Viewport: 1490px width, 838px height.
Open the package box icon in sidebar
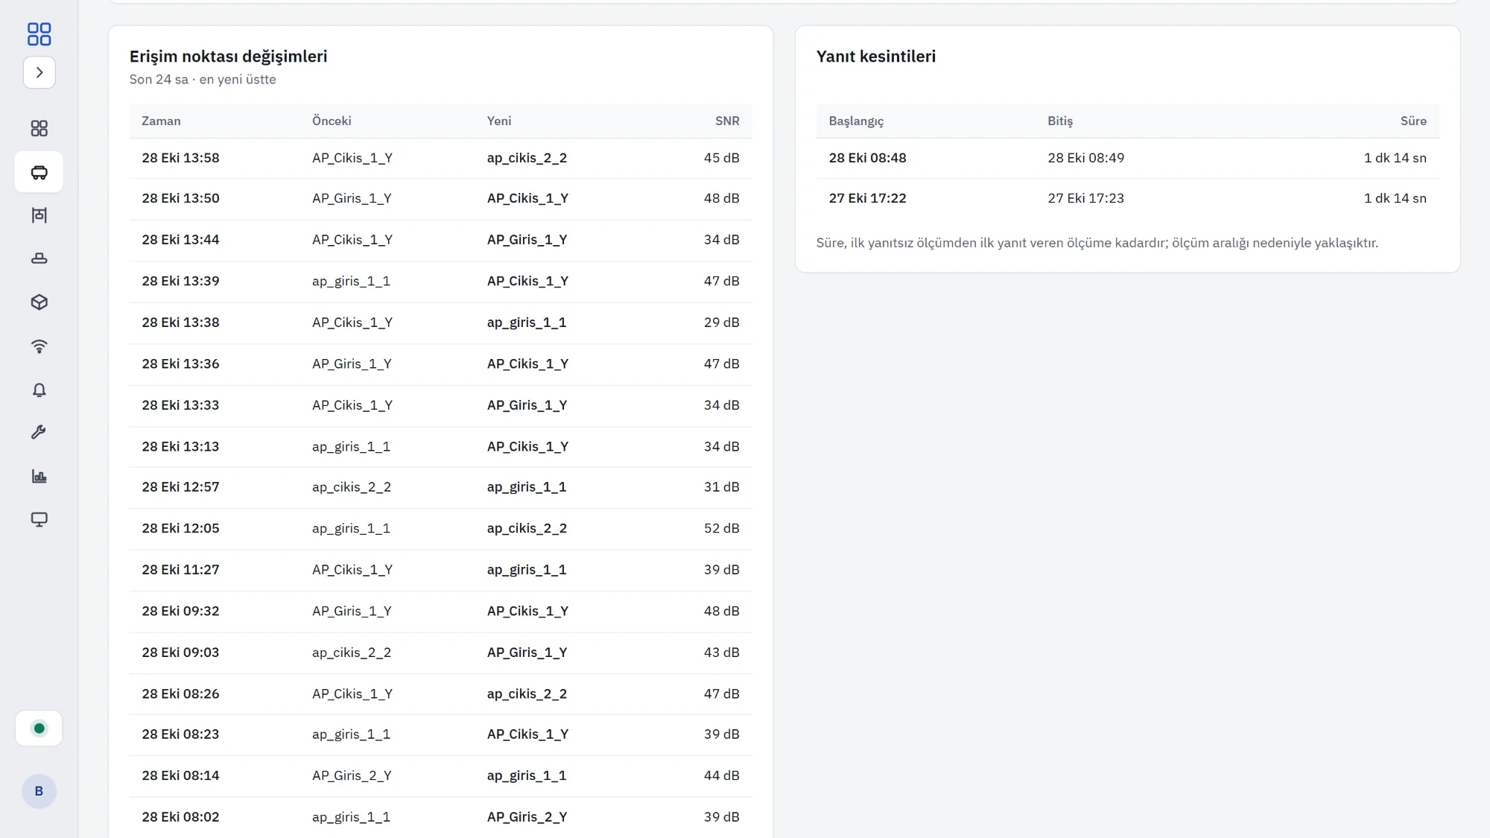tap(39, 302)
